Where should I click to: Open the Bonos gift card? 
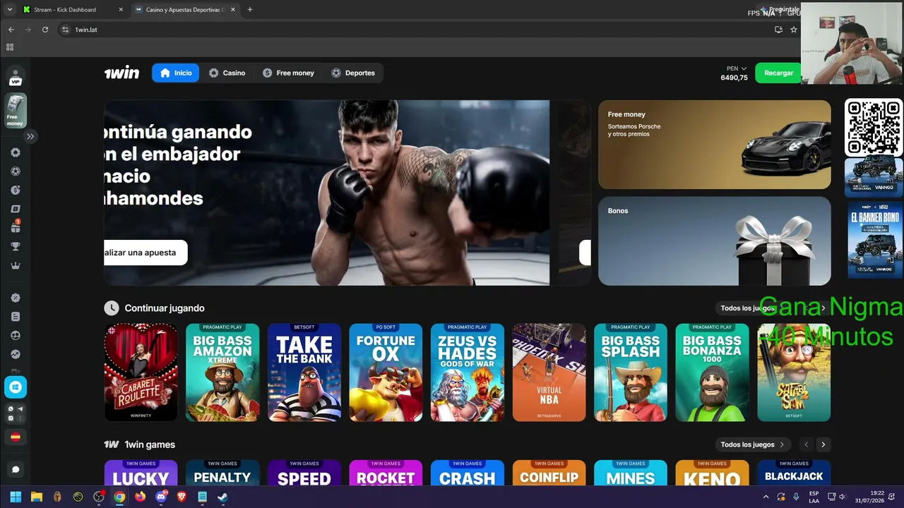point(715,241)
